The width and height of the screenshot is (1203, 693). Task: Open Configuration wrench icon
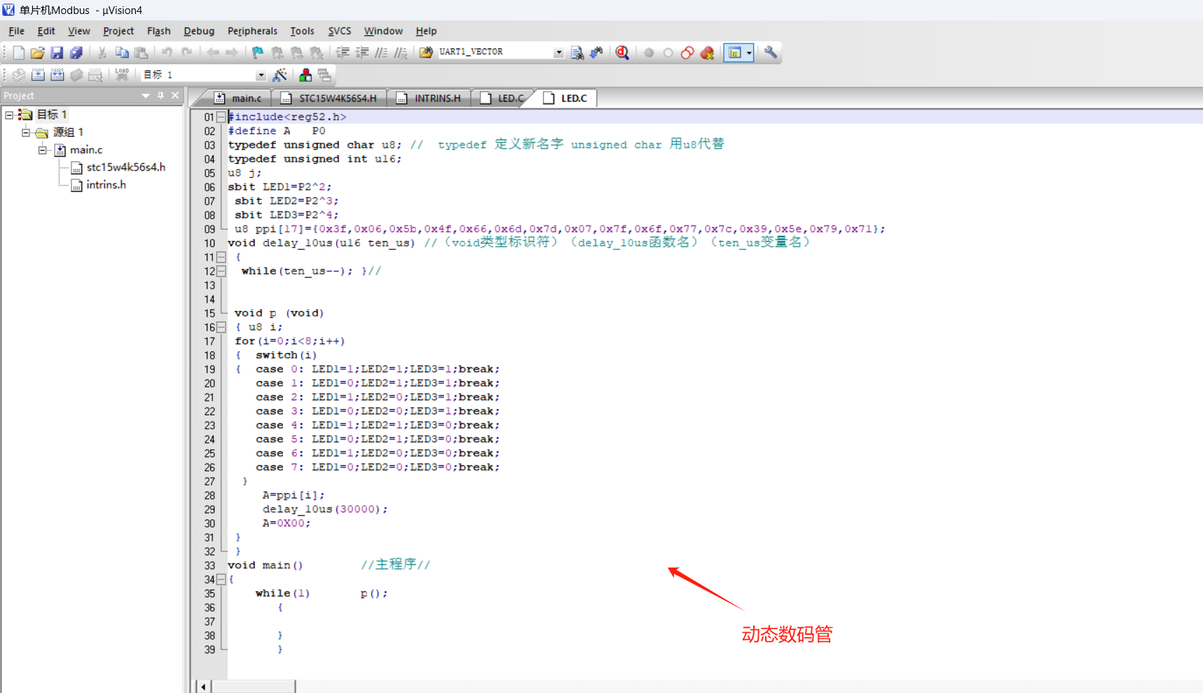coord(771,53)
